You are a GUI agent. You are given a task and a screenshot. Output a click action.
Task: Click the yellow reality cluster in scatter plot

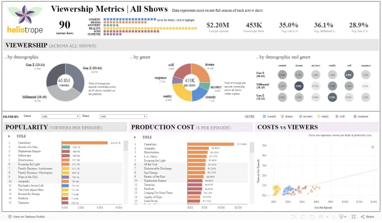click(x=276, y=190)
